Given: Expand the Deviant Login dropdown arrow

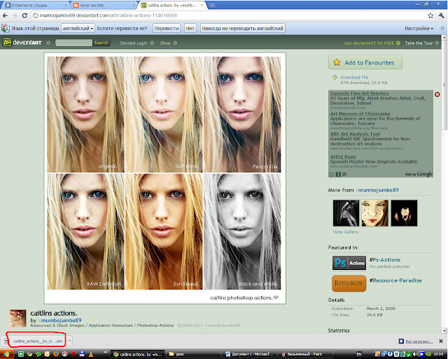Looking at the screenshot, I should click(x=152, y=43).
